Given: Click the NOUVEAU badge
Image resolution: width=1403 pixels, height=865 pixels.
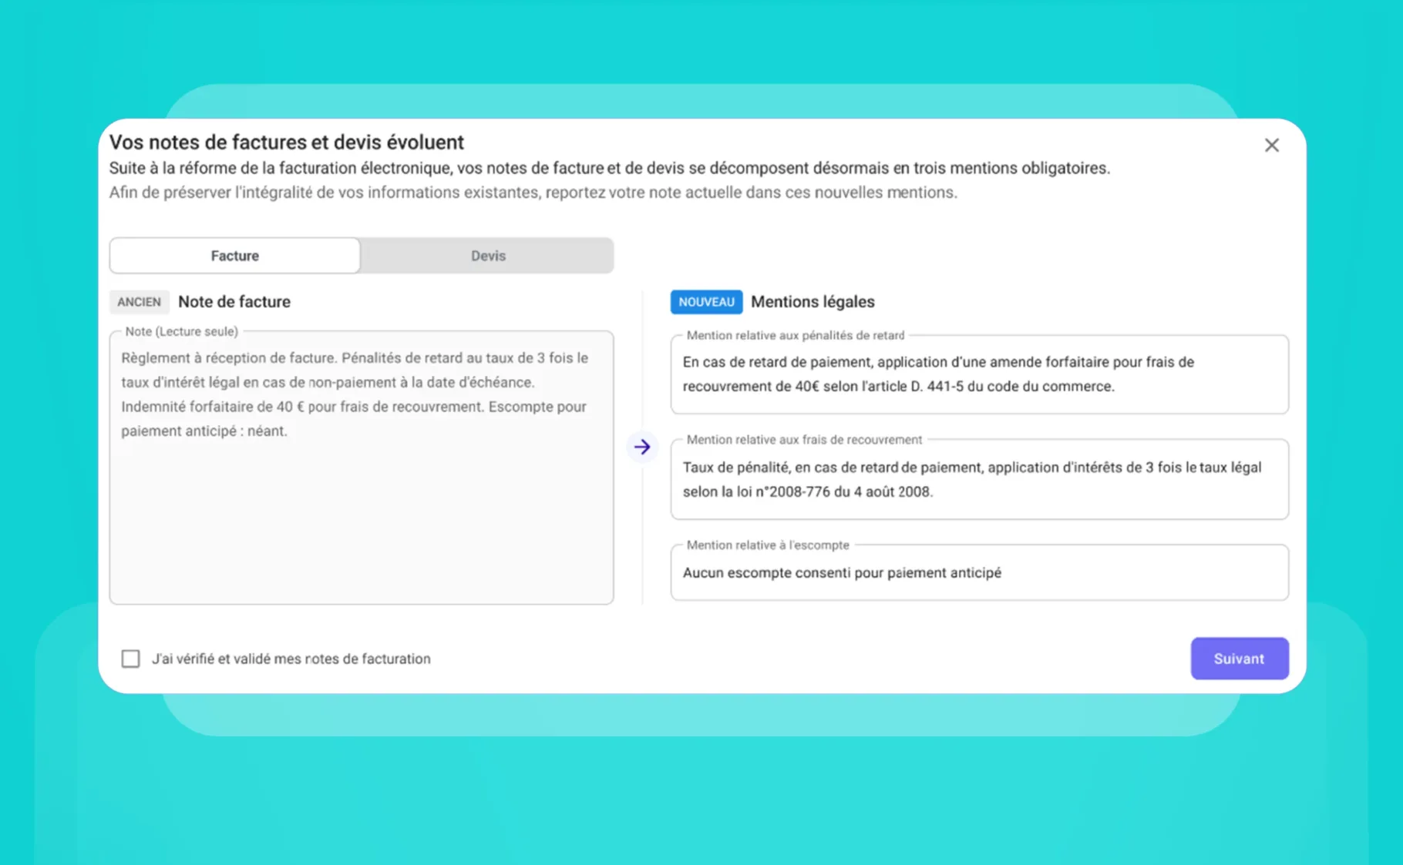Looking at the screenshot, I should point(706,302).
